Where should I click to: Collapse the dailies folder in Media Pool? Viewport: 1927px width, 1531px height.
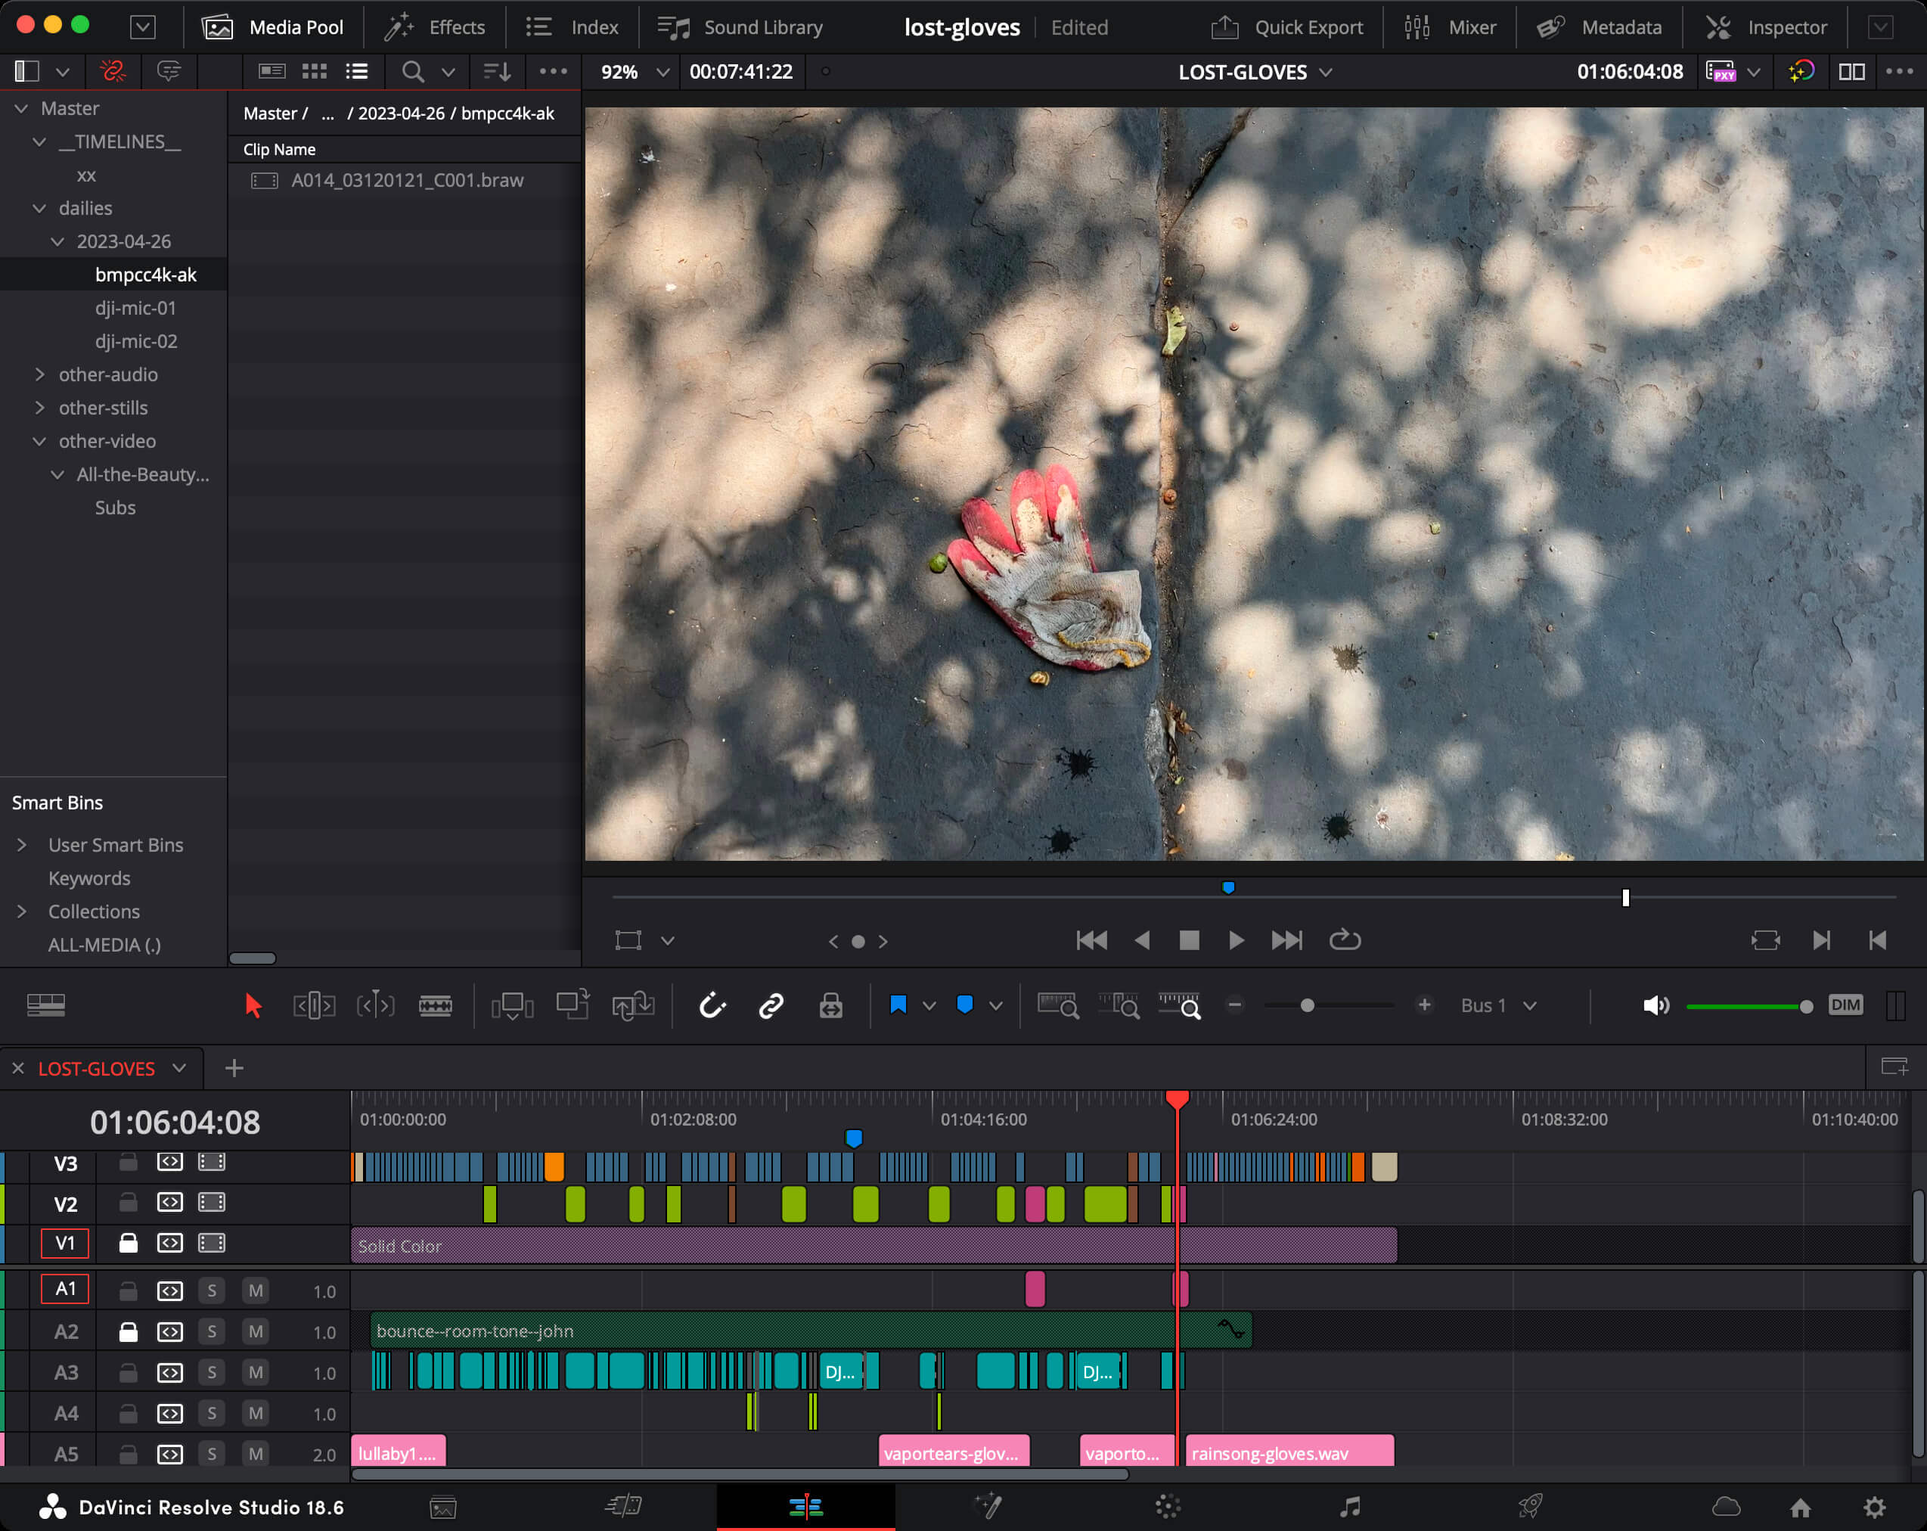[39, 207]
